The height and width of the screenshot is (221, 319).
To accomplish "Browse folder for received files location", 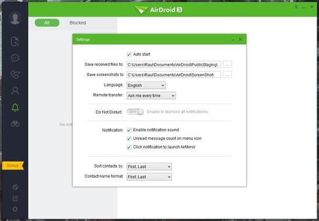I will [x=227, y=64].
